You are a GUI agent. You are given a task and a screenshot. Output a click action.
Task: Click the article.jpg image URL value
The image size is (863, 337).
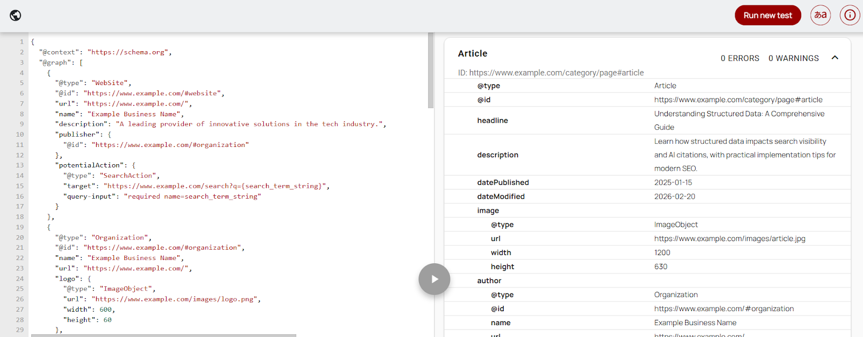pyautogui.click(x=730, y=238)
